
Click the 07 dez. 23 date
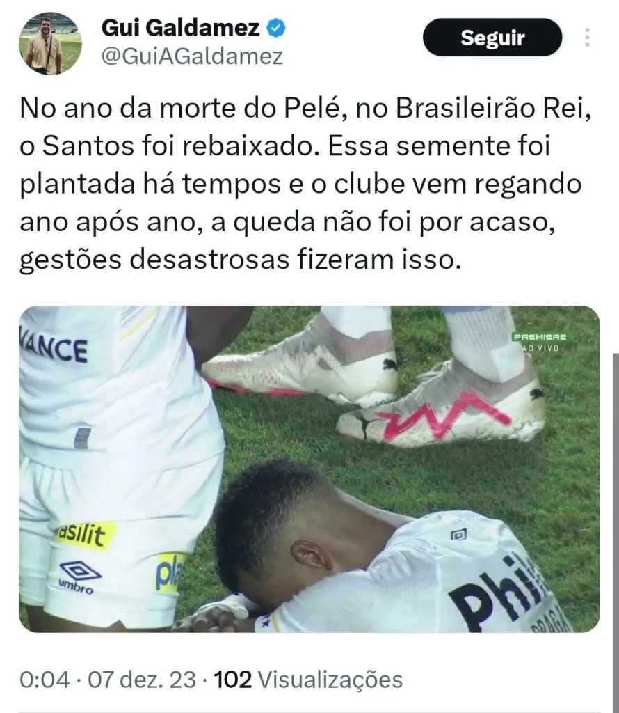142,680
